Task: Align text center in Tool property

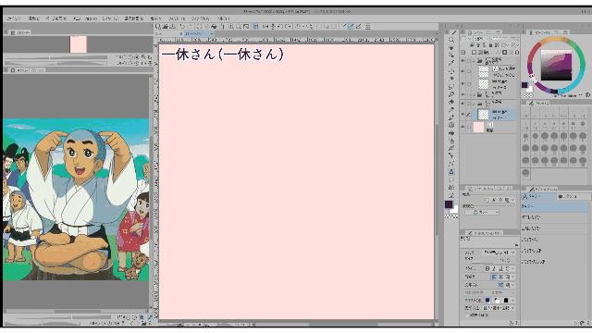Action: (500, 277)
